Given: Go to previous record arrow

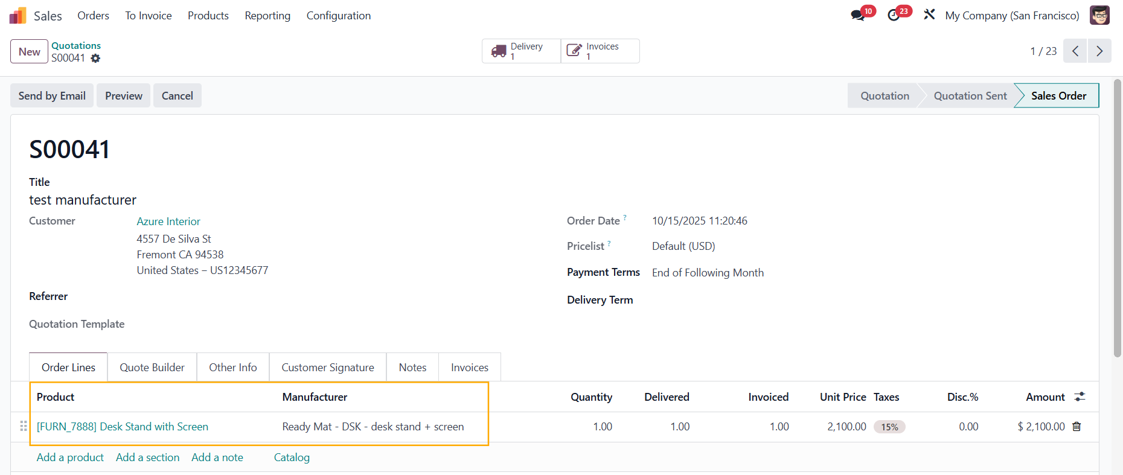Looking at the screenshot, I should pyautogui.click(x=1075, y=51).
